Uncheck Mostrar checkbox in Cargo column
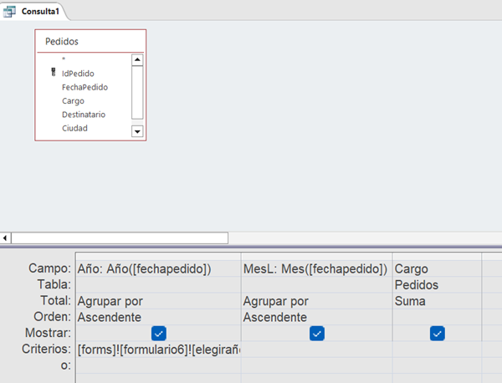Viewport: 502px width, 383px height. click(438, 334)
